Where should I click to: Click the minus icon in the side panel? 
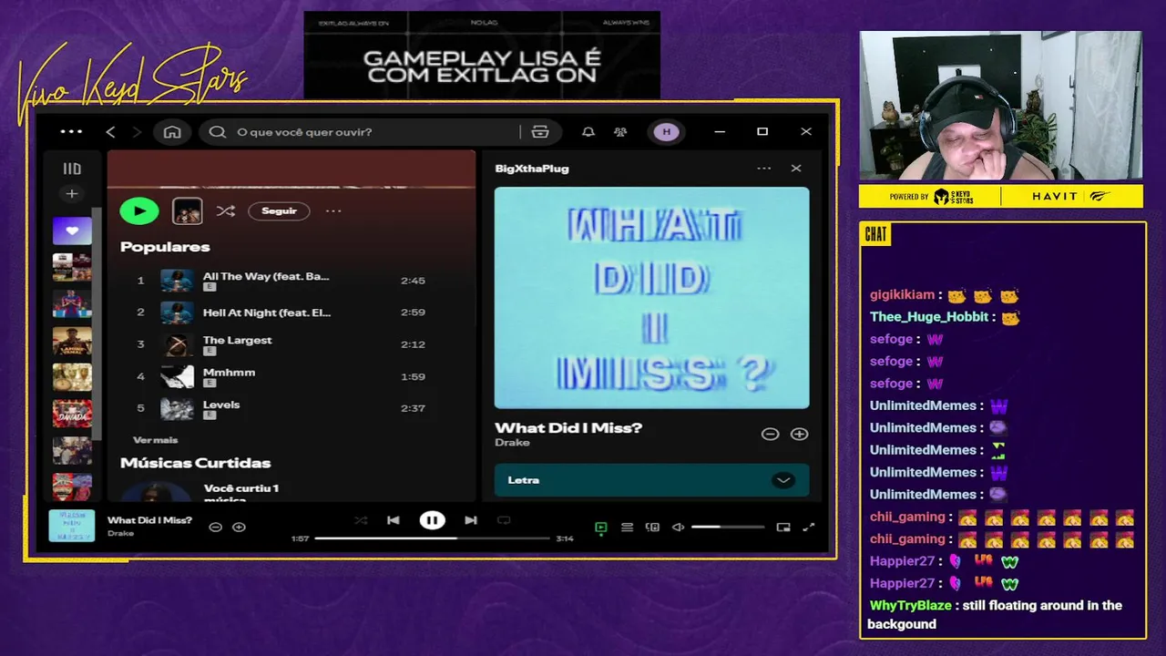pos(771,435)
